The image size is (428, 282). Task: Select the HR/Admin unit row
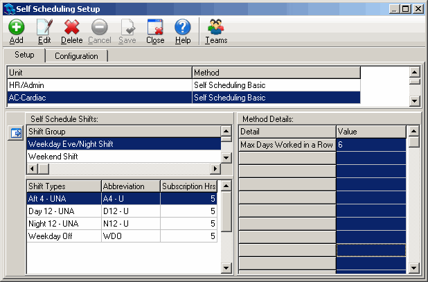click(x=99, y=85)
